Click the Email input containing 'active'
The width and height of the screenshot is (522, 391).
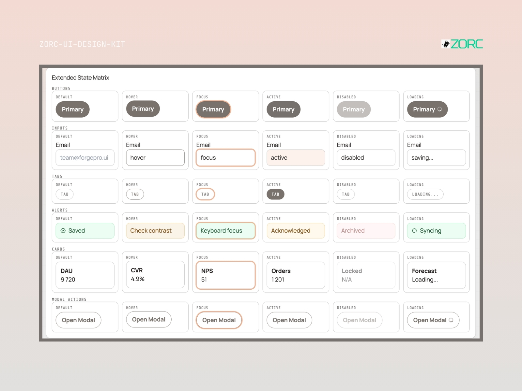[296, 158]
